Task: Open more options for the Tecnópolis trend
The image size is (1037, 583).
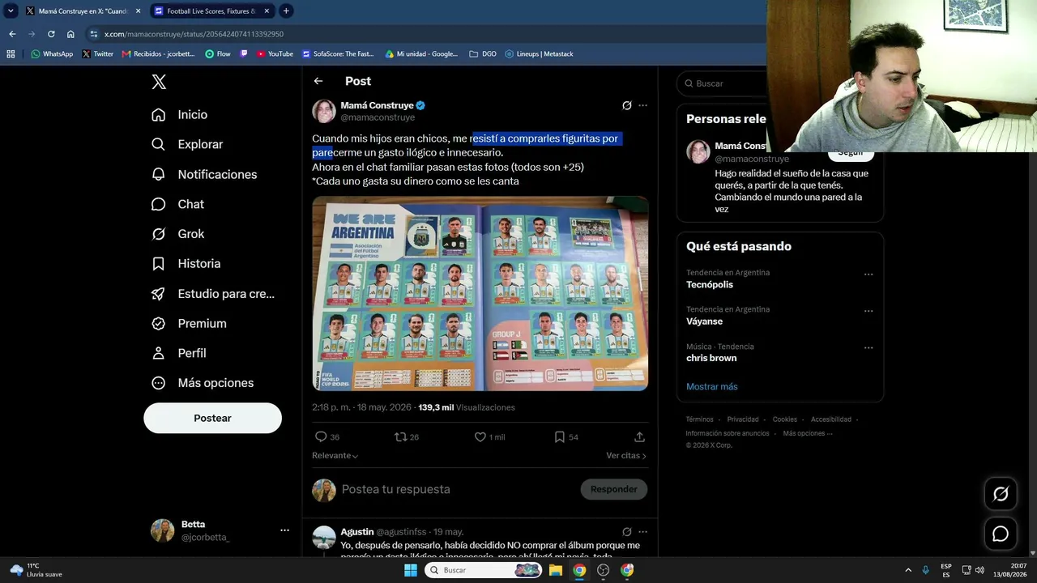Action: pyautogui.click(x=868, y=274)
